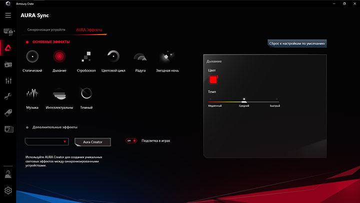Open the devices icon in sidebar
360x203 pixels.
pyautogui.click(x=8, y=32)
